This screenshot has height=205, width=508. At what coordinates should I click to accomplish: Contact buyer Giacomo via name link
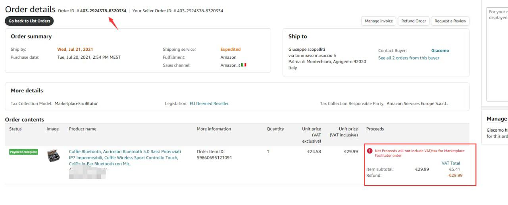click(440, 51)
